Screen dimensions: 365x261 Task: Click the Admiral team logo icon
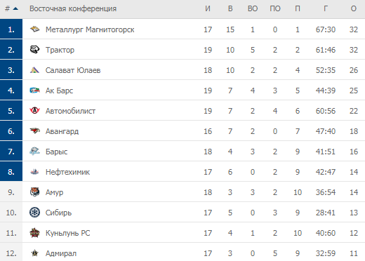point(34,253)
